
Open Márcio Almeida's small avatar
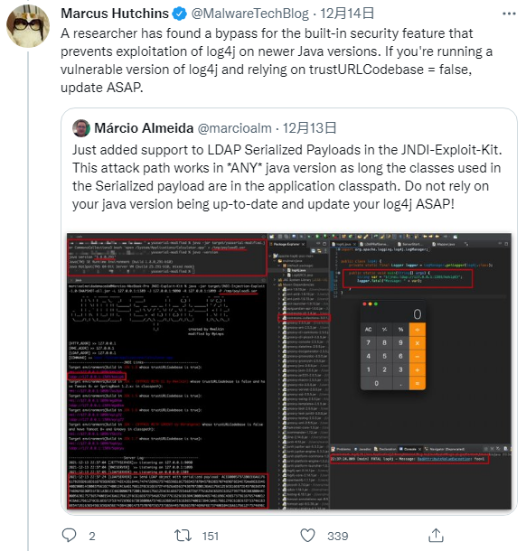point(81,128)
